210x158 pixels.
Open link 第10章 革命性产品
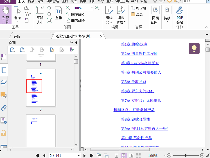tap(136, 138)
